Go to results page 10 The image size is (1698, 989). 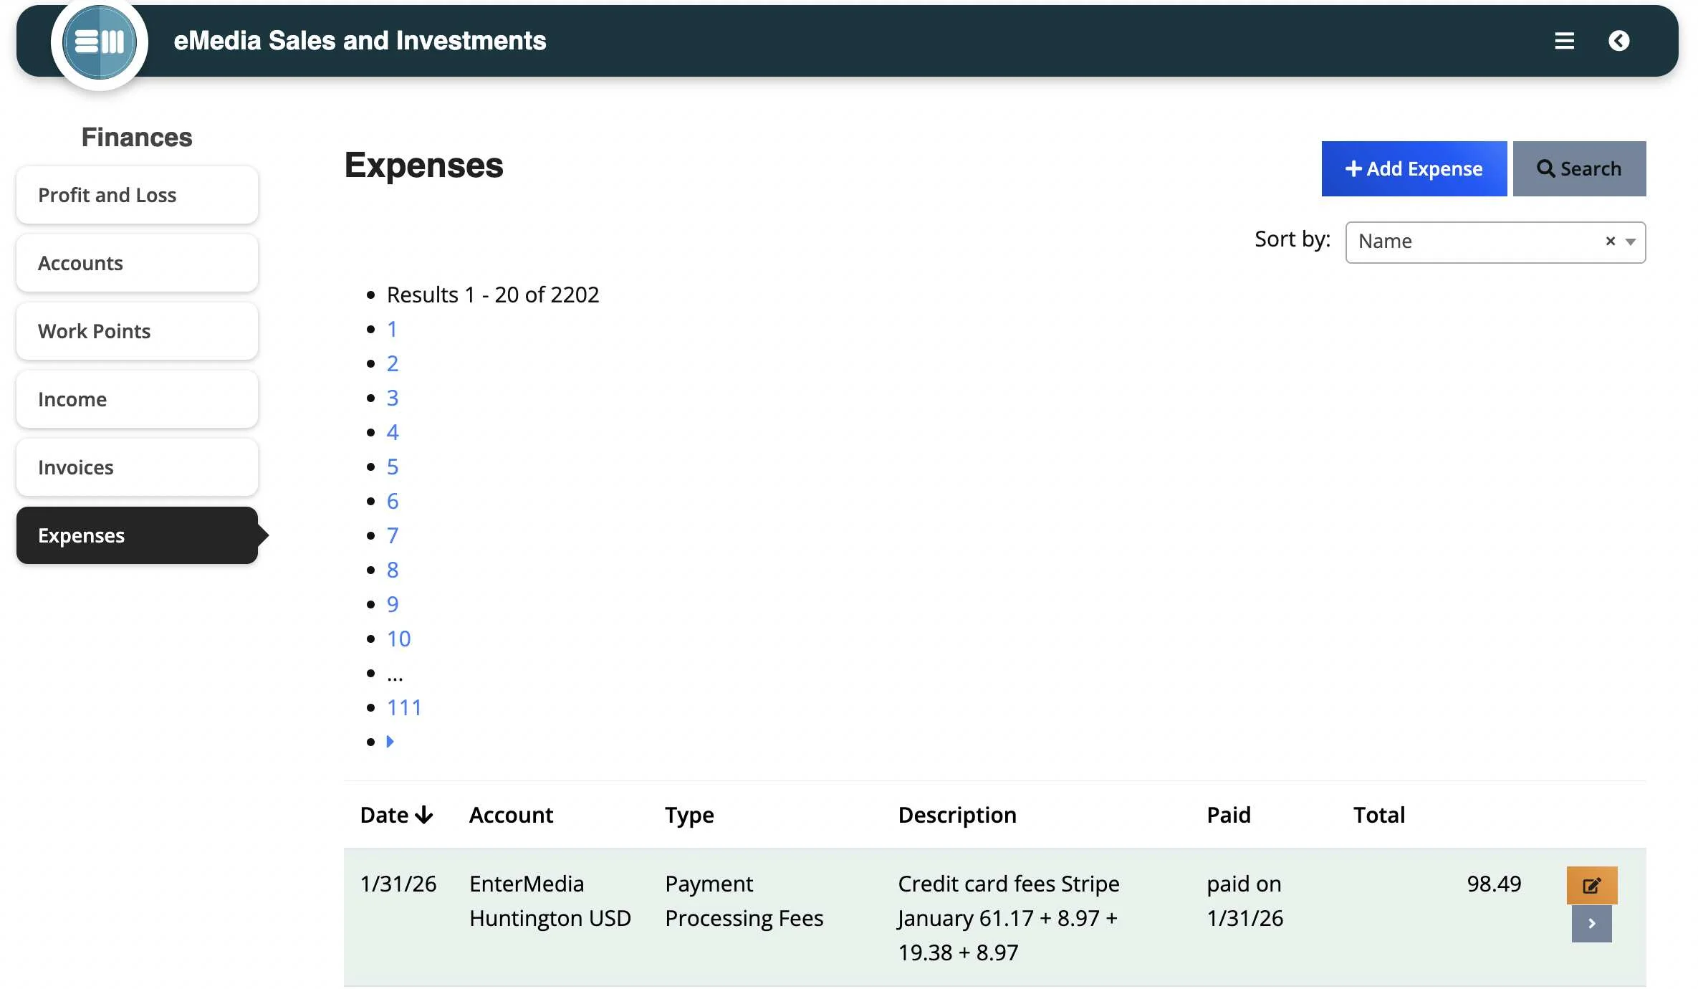click(x=398, y=639)
